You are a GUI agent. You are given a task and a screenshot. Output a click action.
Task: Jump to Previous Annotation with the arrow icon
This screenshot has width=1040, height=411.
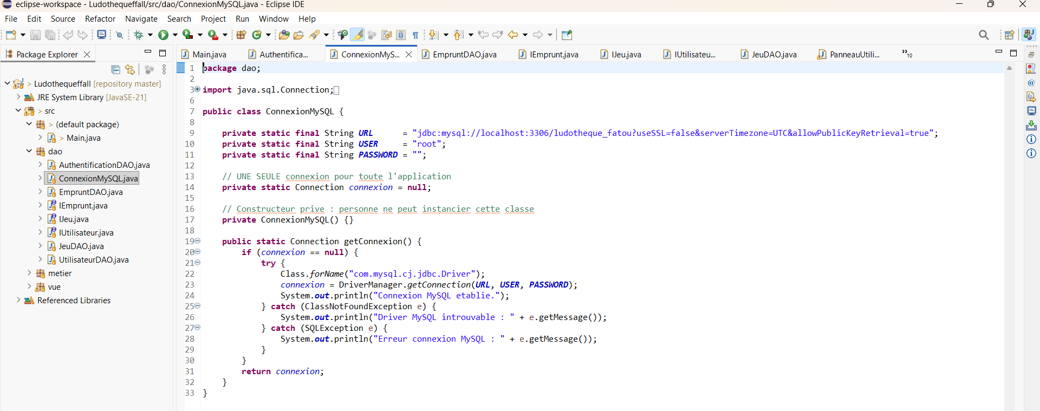(x=458, y=35)
